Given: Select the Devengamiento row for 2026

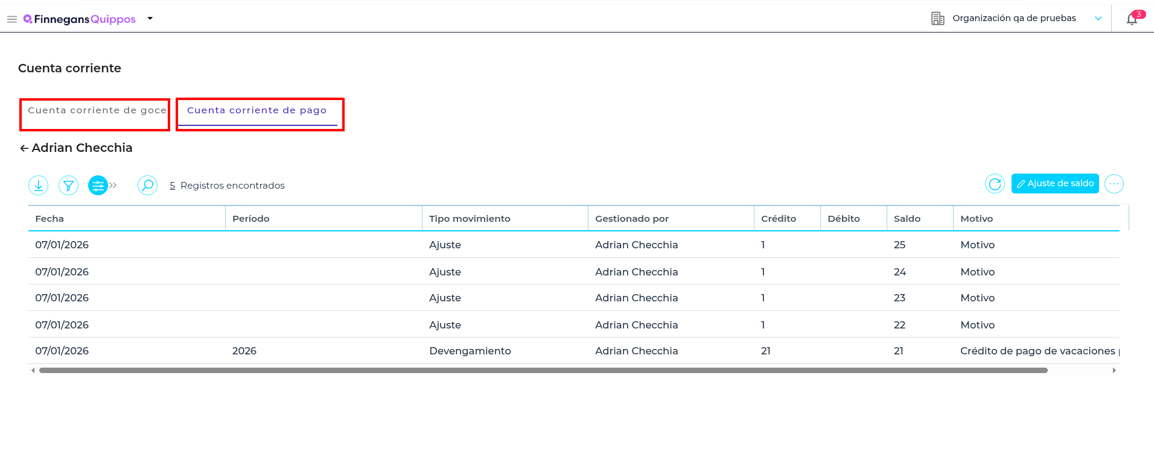Looking at the screenshot, I should (x=470, y=351).
